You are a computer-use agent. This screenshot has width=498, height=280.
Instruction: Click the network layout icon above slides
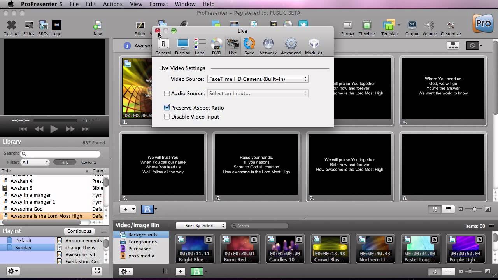pos(453,45)
